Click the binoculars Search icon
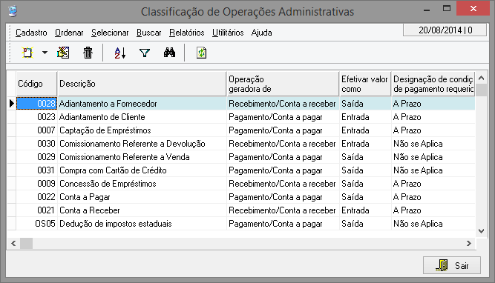 (x=169, y=53)
